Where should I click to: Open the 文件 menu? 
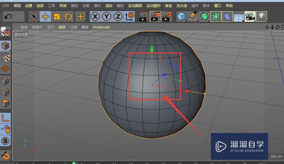click(6, 6)
